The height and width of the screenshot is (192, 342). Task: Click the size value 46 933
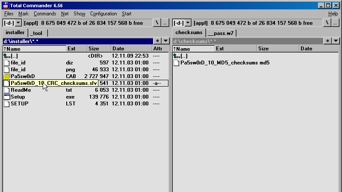click(x=100, y=70)
